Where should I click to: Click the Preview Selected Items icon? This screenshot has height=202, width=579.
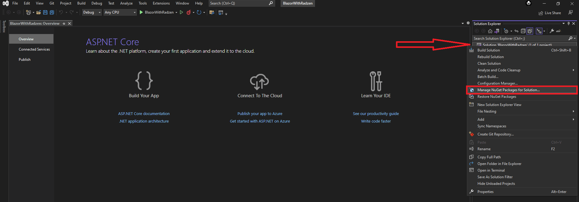558,31
